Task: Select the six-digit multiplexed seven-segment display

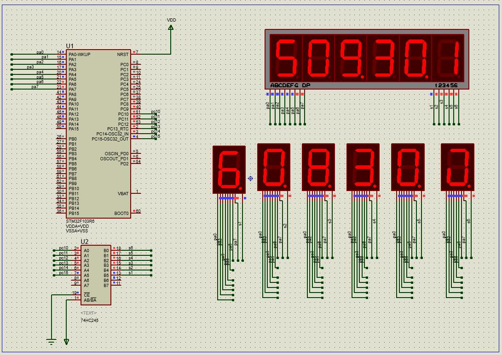Action: tap(367, 59)
